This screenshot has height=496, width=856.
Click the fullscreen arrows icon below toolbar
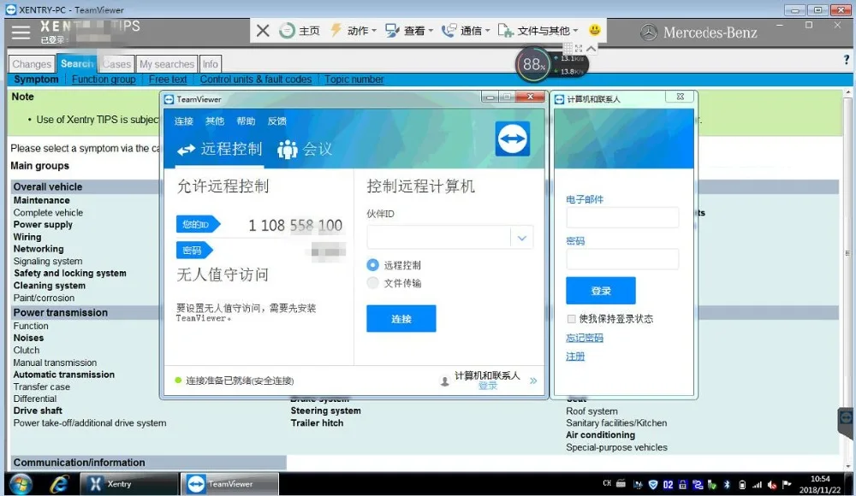[579, 49]
